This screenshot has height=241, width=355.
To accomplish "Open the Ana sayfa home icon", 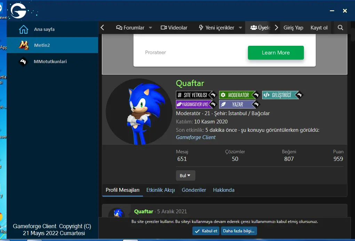I will [24, 29].
